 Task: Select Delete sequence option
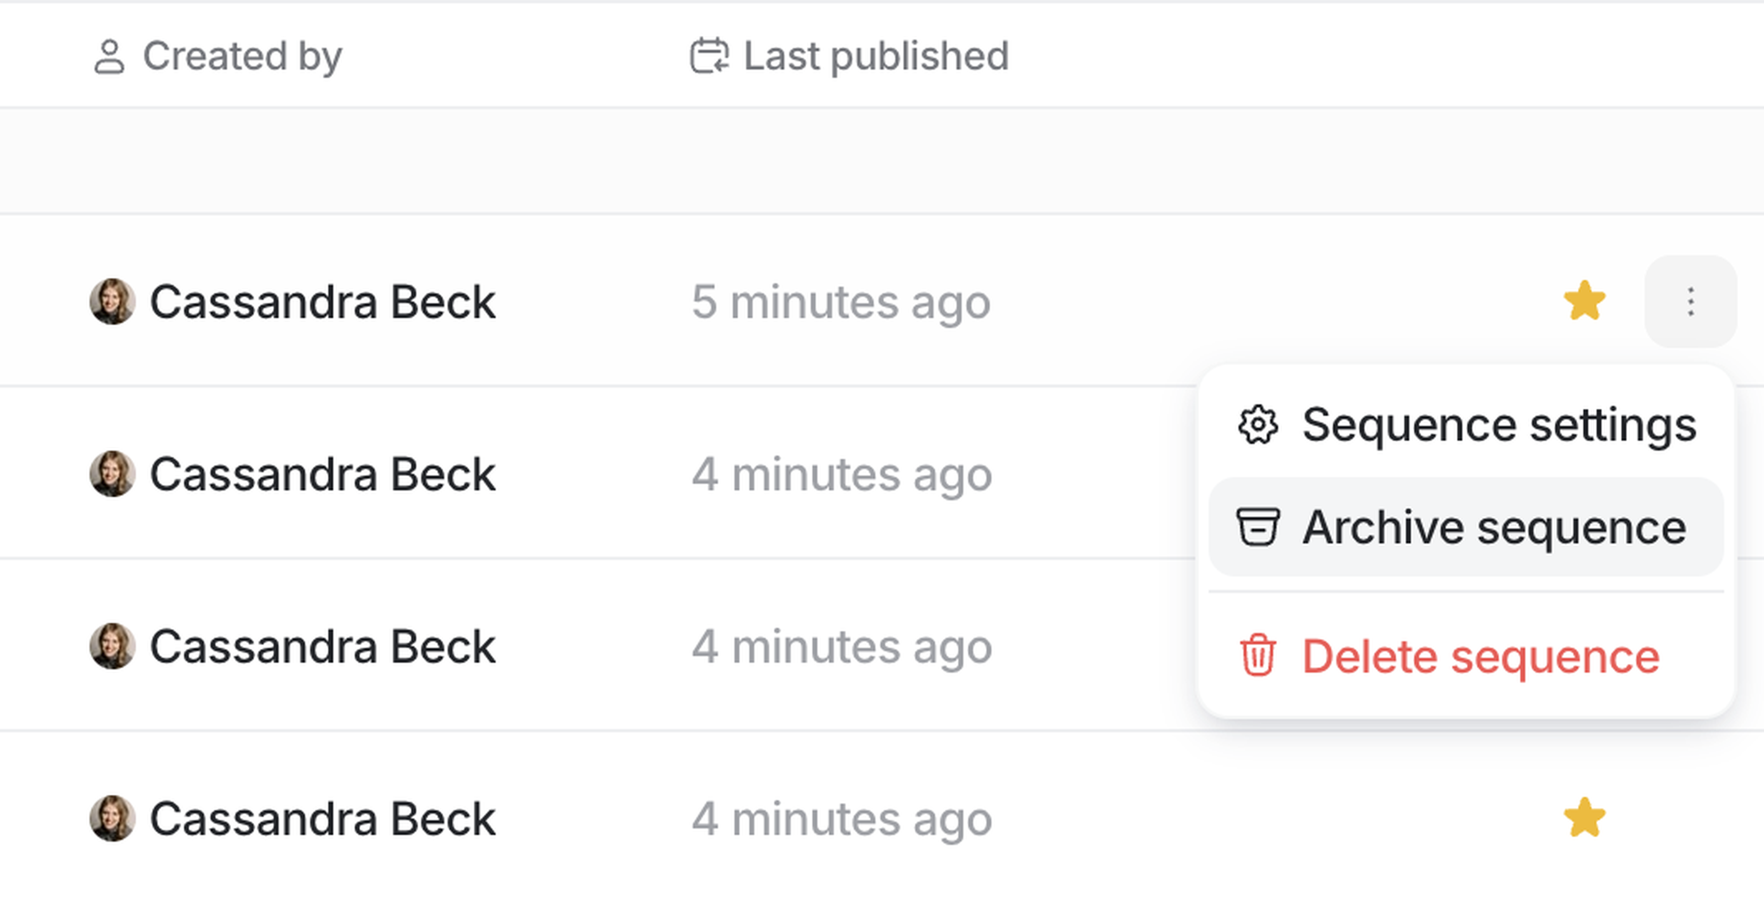[1481, 656]
